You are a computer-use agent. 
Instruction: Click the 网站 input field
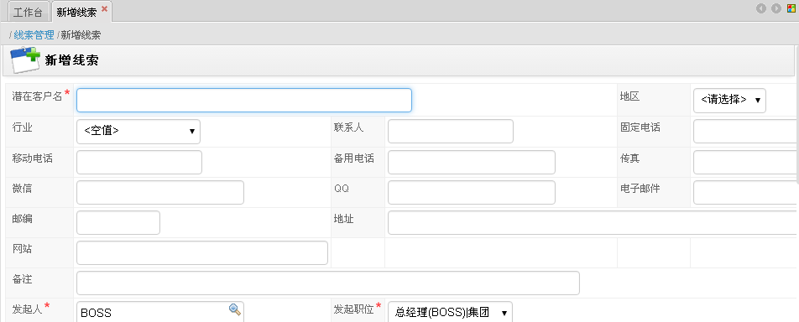[201, 252]
